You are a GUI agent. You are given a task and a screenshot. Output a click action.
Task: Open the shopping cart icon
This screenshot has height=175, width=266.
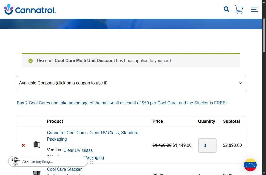[239, 9]
